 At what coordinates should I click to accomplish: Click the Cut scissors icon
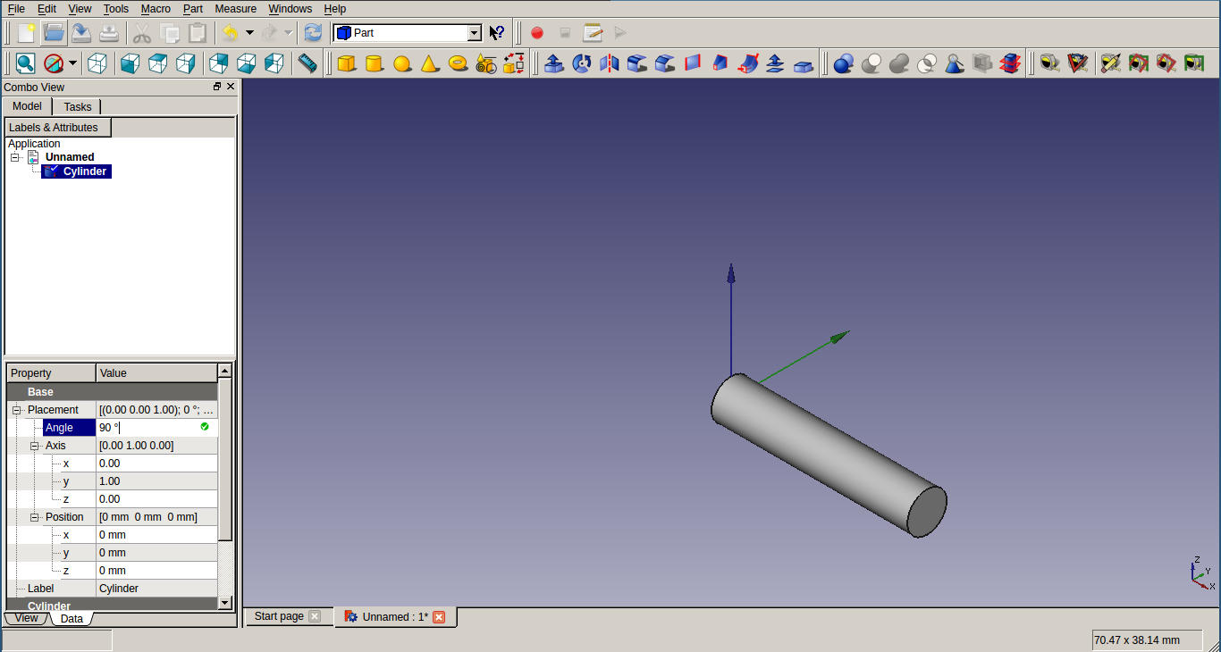point(141,33)
